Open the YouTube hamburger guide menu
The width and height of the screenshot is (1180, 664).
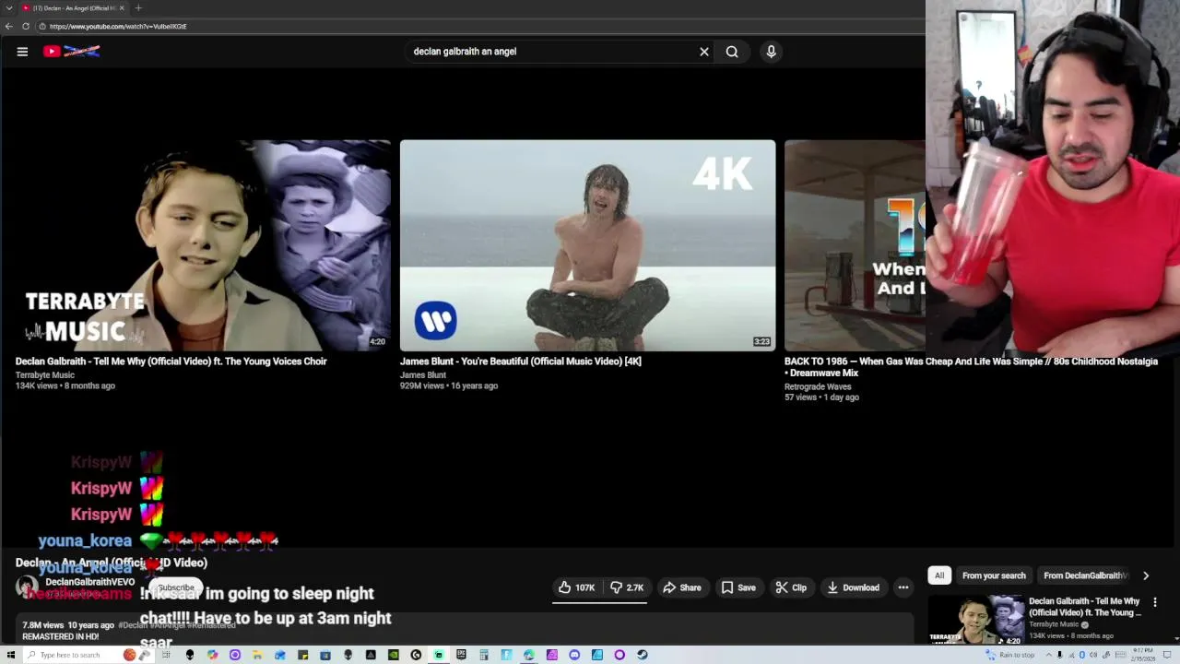(x=22, y=52)
